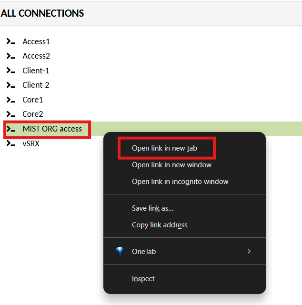
Task: Click terminal icon next to Access1
Action: tap(11, 41)
